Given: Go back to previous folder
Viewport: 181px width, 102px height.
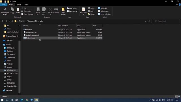Looking at the screenshot, I should tap(3, 21).
